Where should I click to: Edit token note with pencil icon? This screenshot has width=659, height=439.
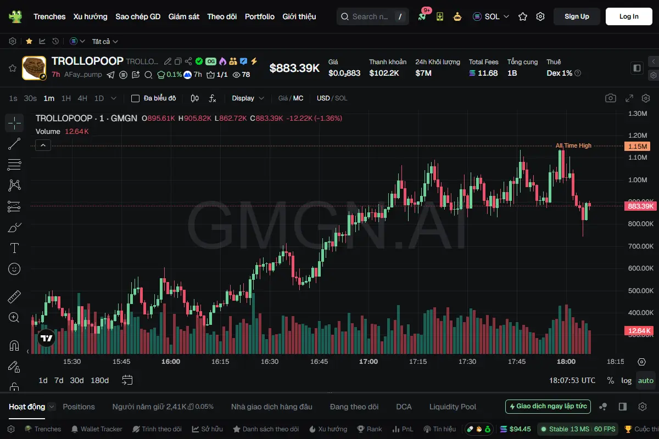click(x=169, y=61)
